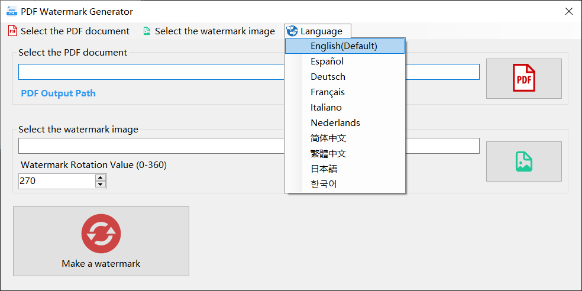Click the app logo in title bar
582x291 pixels.
click(12, 11)
